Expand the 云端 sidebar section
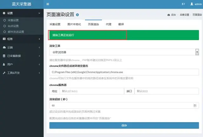Image resolution: width=203 pixels, height=137 pixels. tap(39, 47)
